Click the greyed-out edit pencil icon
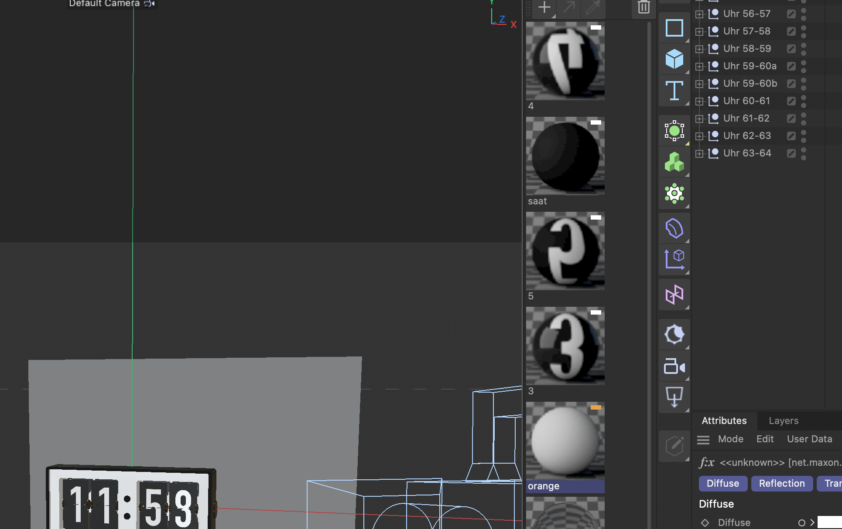This screenshot has height=529, width=842. click(x=674, y=446)
